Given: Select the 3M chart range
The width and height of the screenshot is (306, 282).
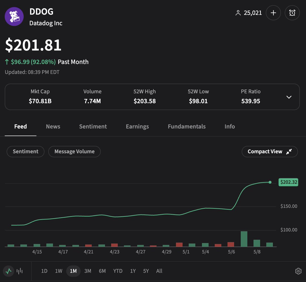Looking at the screenshot, I should pyautogui.click(x=88, y=271).
